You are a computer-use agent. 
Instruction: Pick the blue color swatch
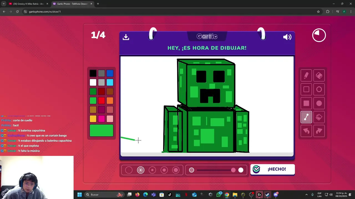[x=110, y=73]
